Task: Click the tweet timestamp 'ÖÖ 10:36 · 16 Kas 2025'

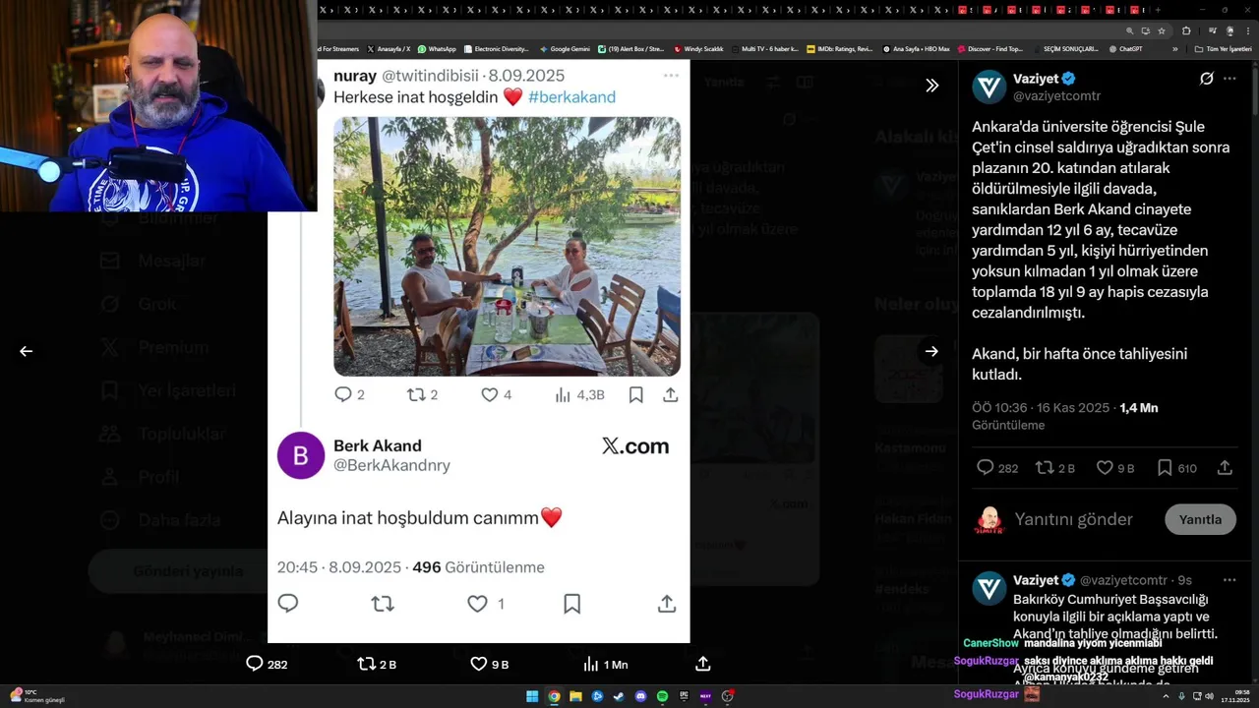Action: coord(1041,407)
